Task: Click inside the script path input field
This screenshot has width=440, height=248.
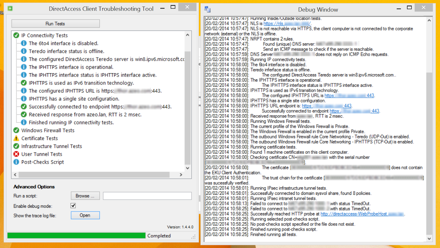Action: [x=147, y=196]
